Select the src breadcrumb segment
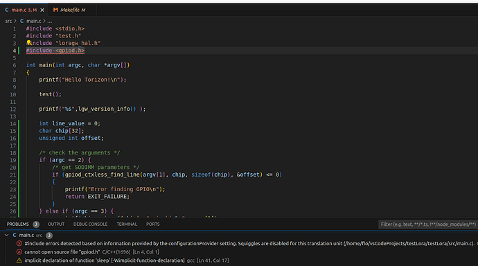The height and width of the screenshot is (266, 478). (x=8, y=21)
